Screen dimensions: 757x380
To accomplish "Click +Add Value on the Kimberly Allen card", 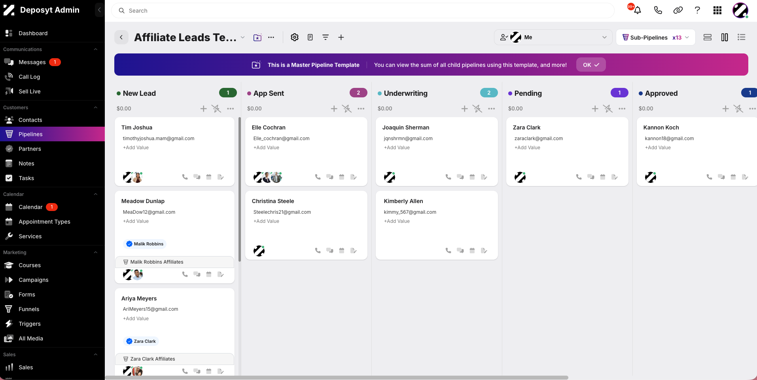I will pos(397,221).
